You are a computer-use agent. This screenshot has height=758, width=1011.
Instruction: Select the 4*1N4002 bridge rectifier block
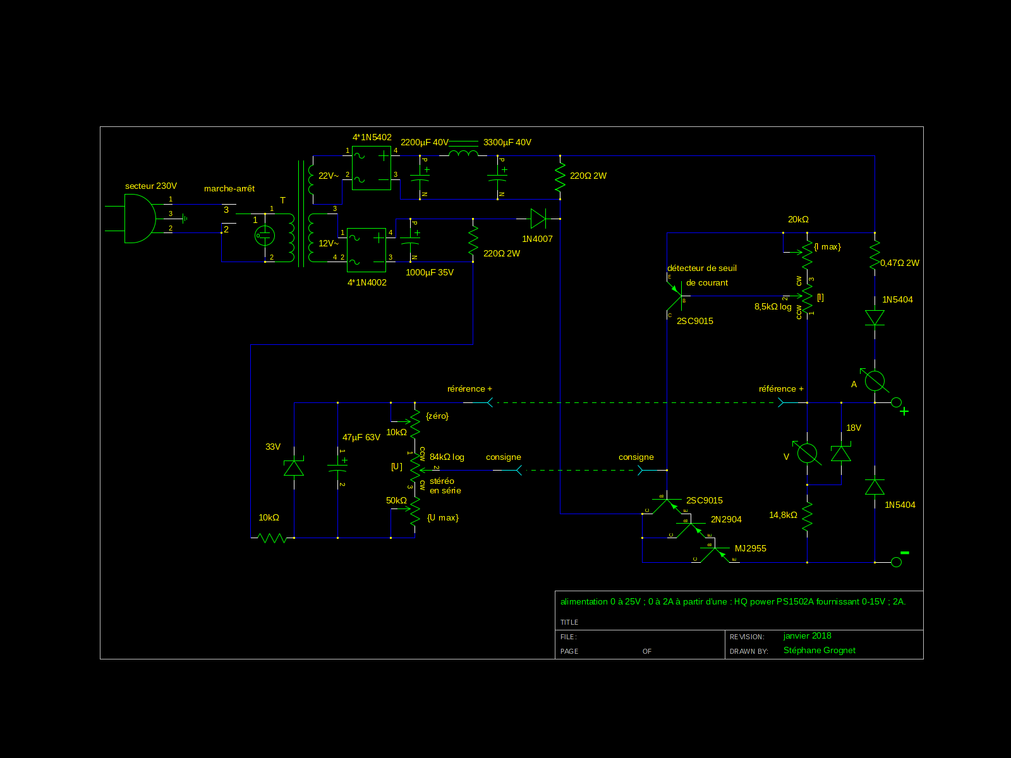pos(366,250)
